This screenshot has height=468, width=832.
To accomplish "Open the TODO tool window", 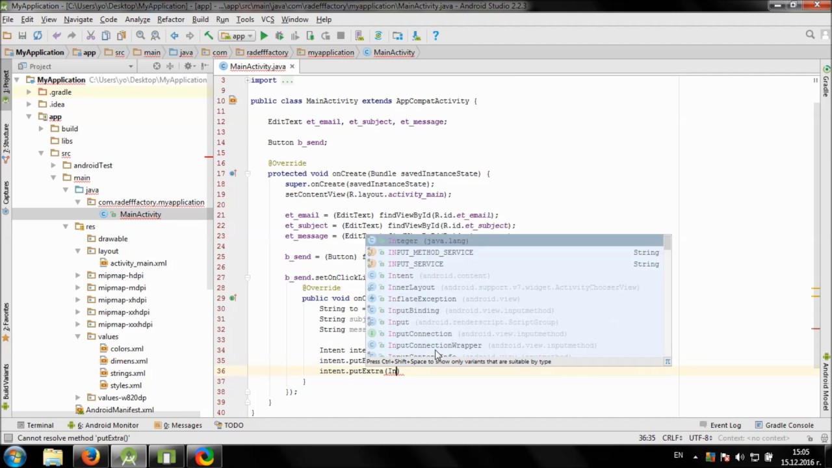I will (228, 425).
